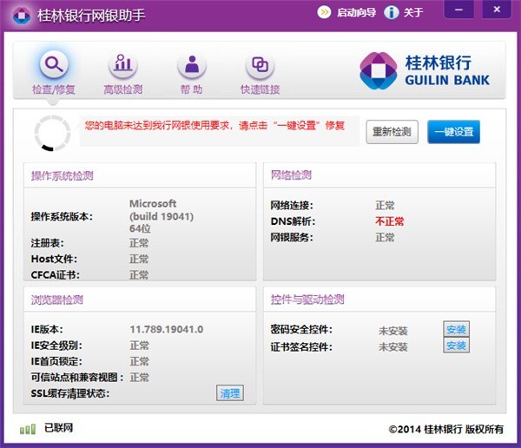Click the circular detection progress indicator

pyautogui.click(x=52, y=133)
